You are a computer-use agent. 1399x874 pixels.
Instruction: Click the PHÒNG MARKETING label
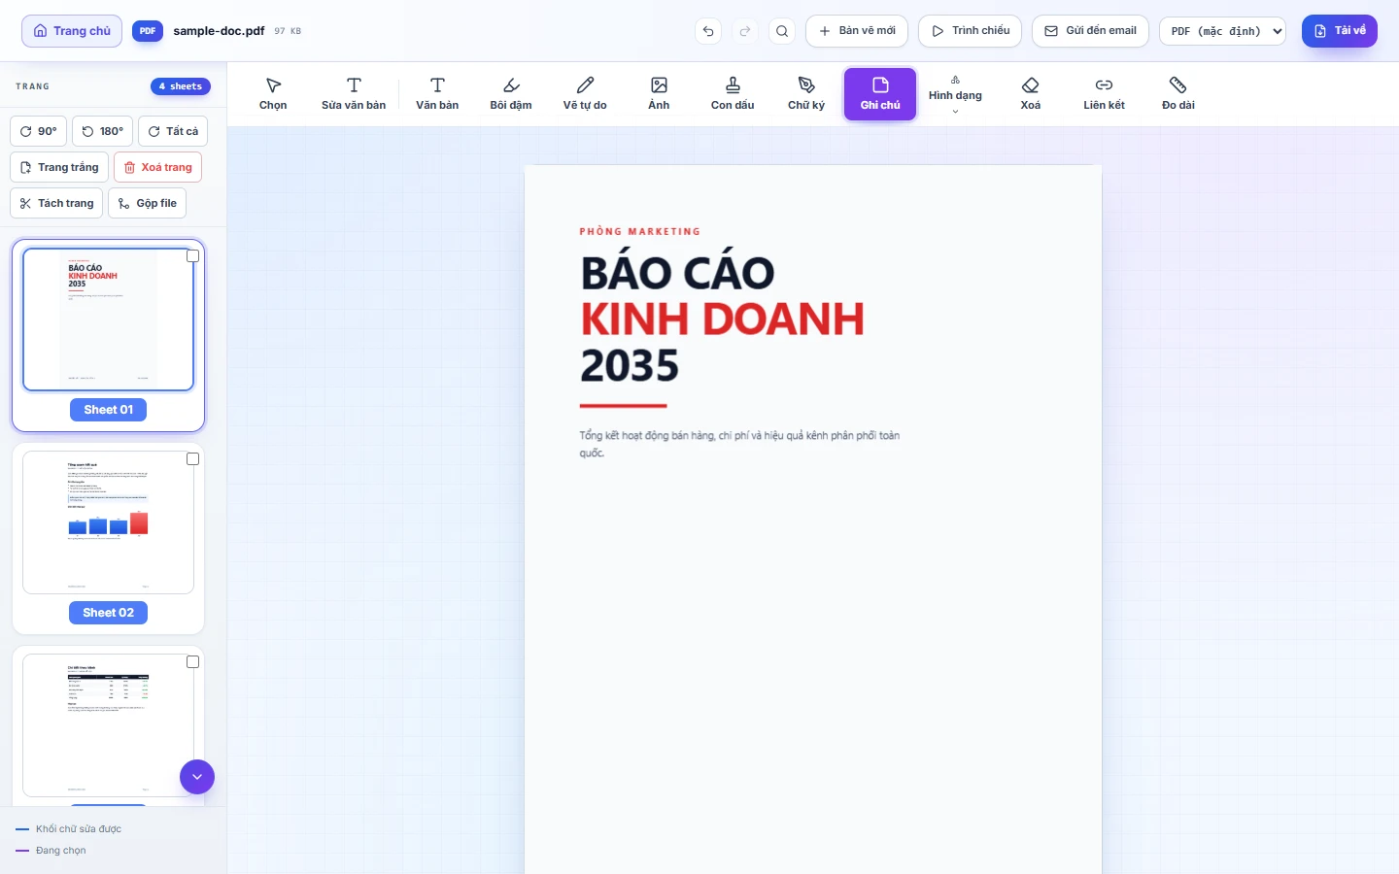(640, 231)
